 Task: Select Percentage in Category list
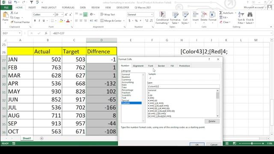coord(128,90)
